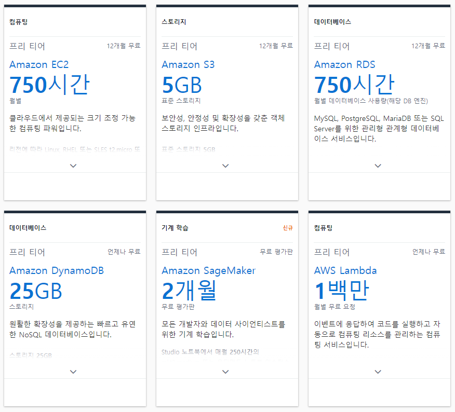This screenshot has width=455, height=412.
Task: Click the 2개월 value on SageMaker card
Action: tap(189, 291)
